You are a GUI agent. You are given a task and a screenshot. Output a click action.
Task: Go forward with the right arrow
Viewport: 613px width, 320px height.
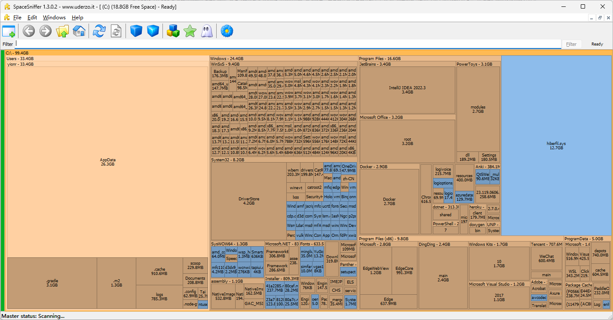click(x=46, y=31)
